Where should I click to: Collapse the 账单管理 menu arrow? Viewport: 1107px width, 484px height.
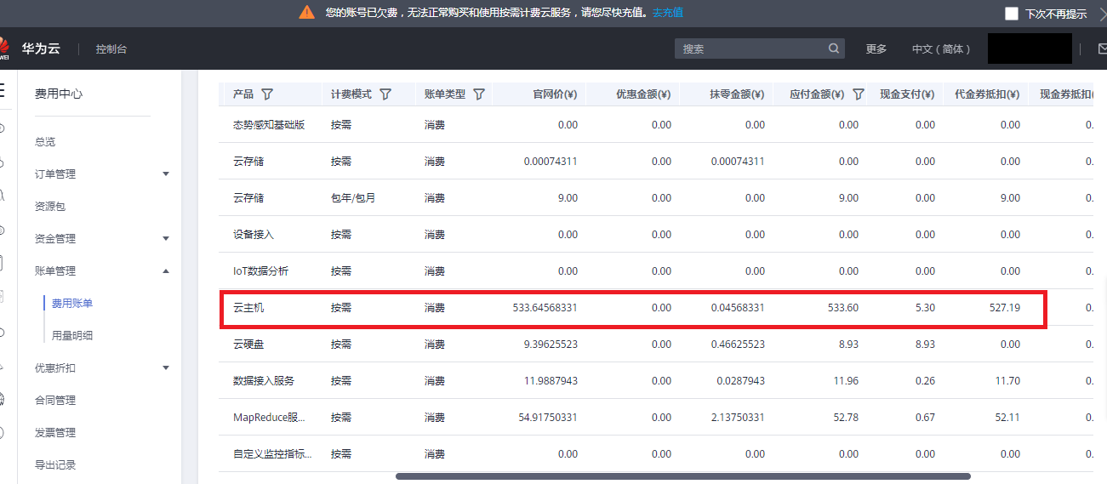[x=166, y=270]
